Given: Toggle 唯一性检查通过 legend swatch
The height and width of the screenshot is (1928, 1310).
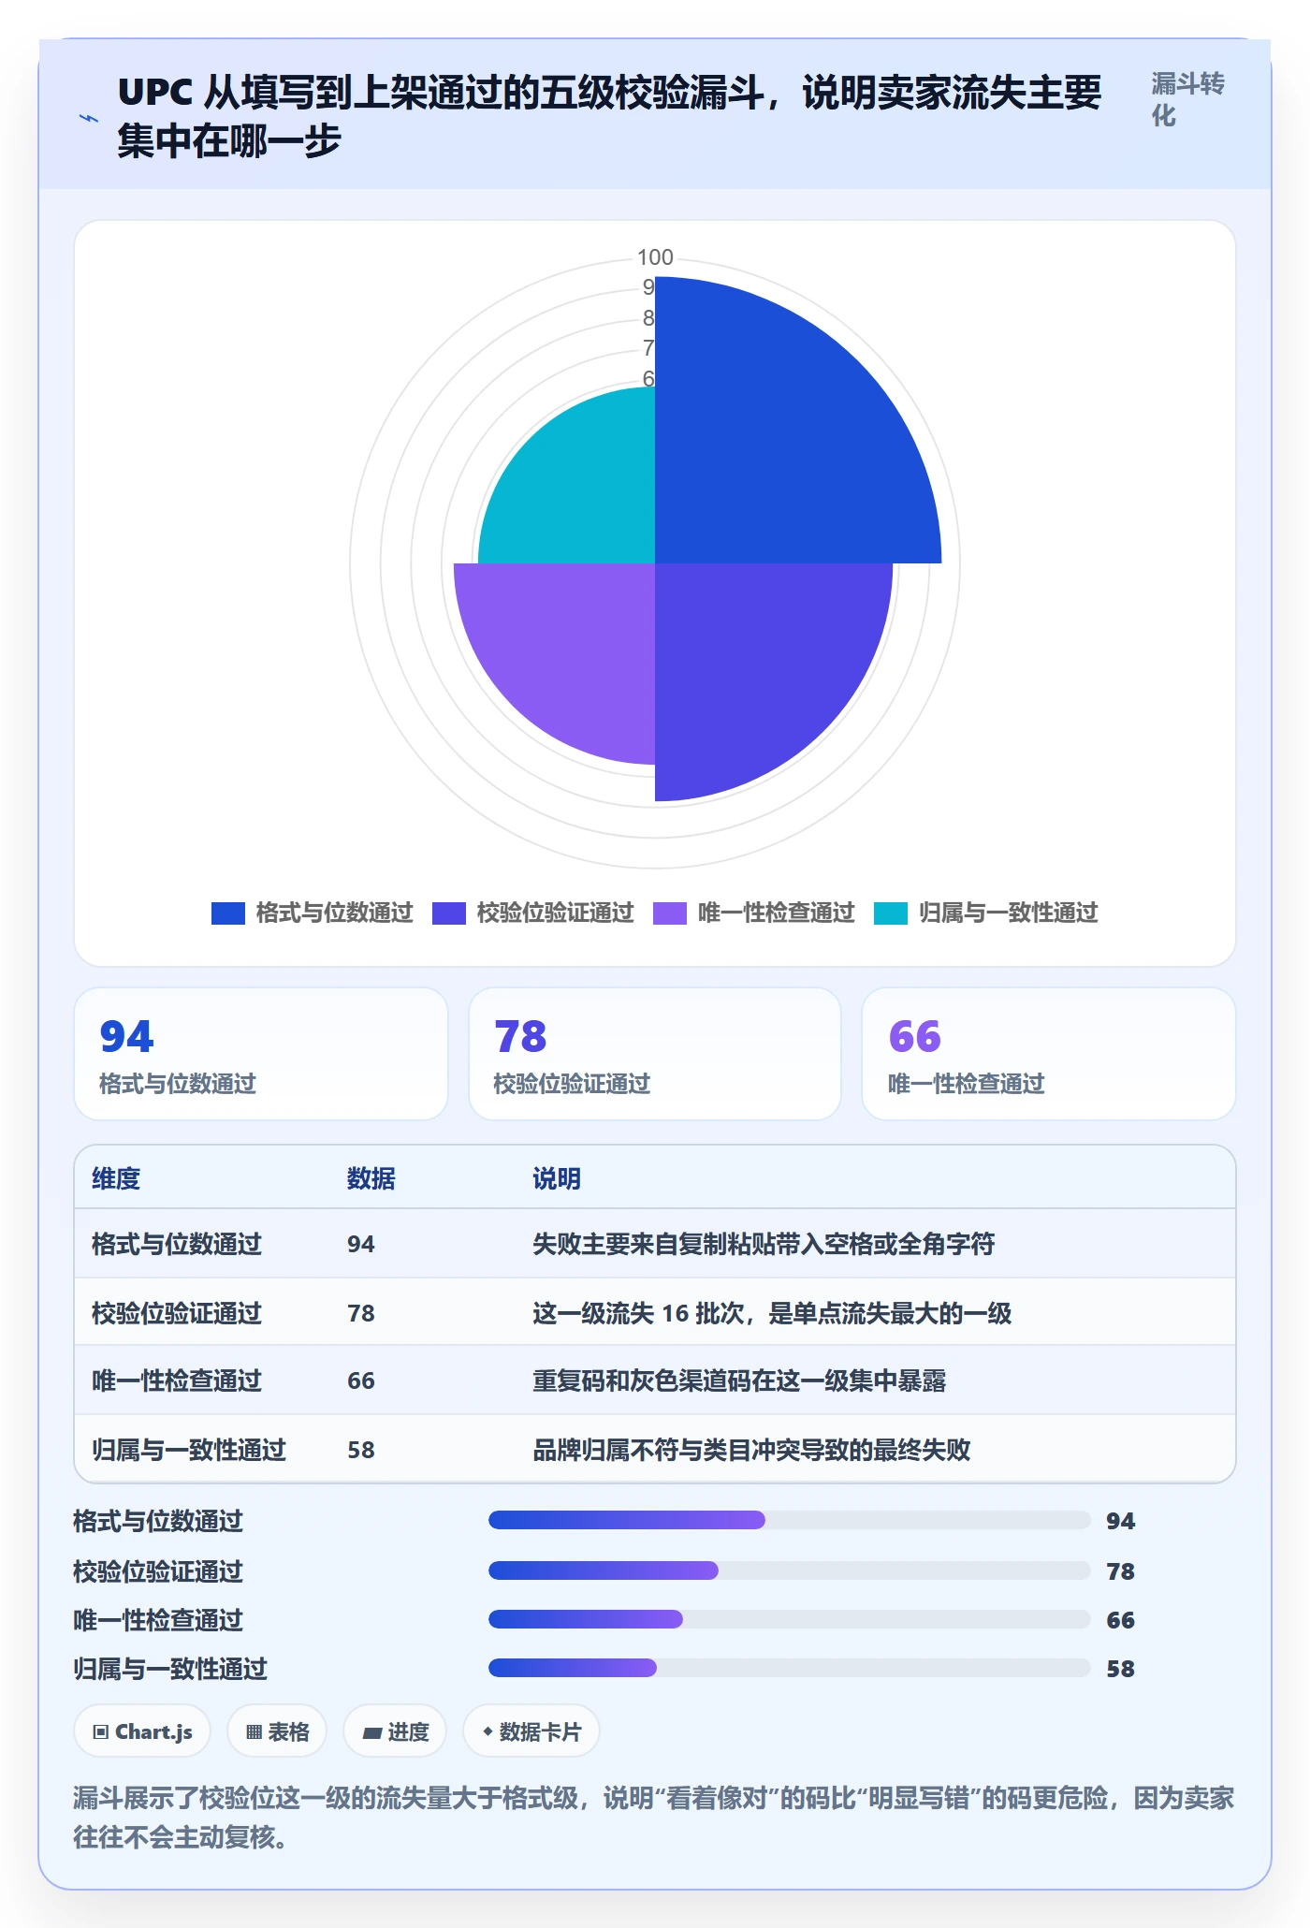Looking at the screenshot, I should (x=669, y=913).
